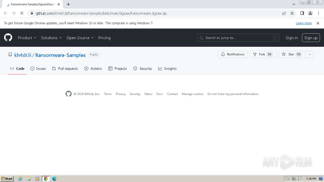This screenshot has width=324, height=182.
Task: Click Chrome icon in taskbar
Action: pyautogui.click(x=46, y=179)
